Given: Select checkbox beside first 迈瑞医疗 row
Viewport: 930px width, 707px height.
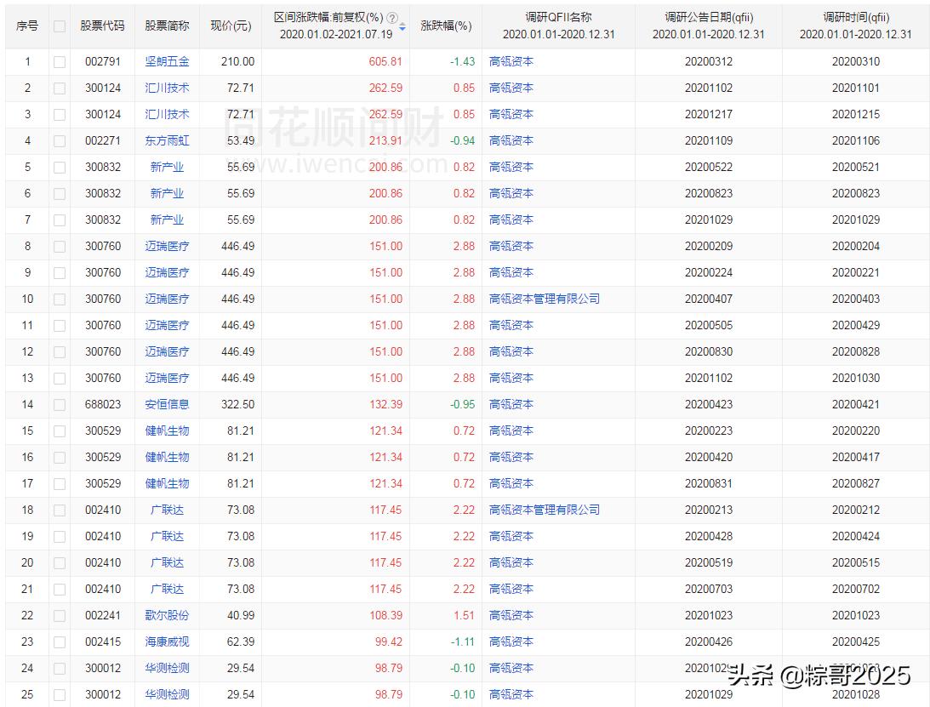Looking at the screenshot, I should [58, 246].
